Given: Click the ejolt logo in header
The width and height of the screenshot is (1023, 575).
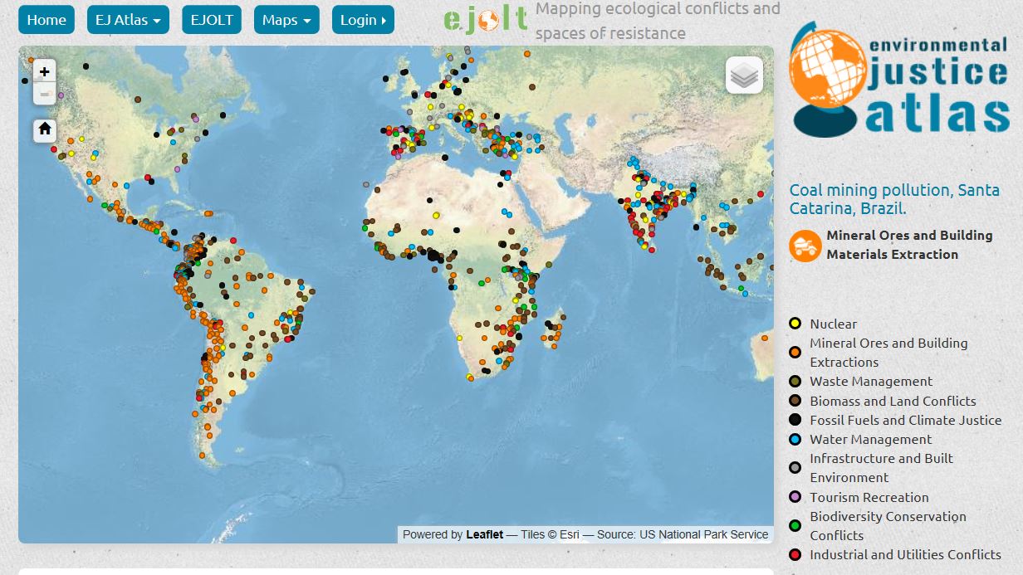Looking at the screenshot, I should click(486, 20).
